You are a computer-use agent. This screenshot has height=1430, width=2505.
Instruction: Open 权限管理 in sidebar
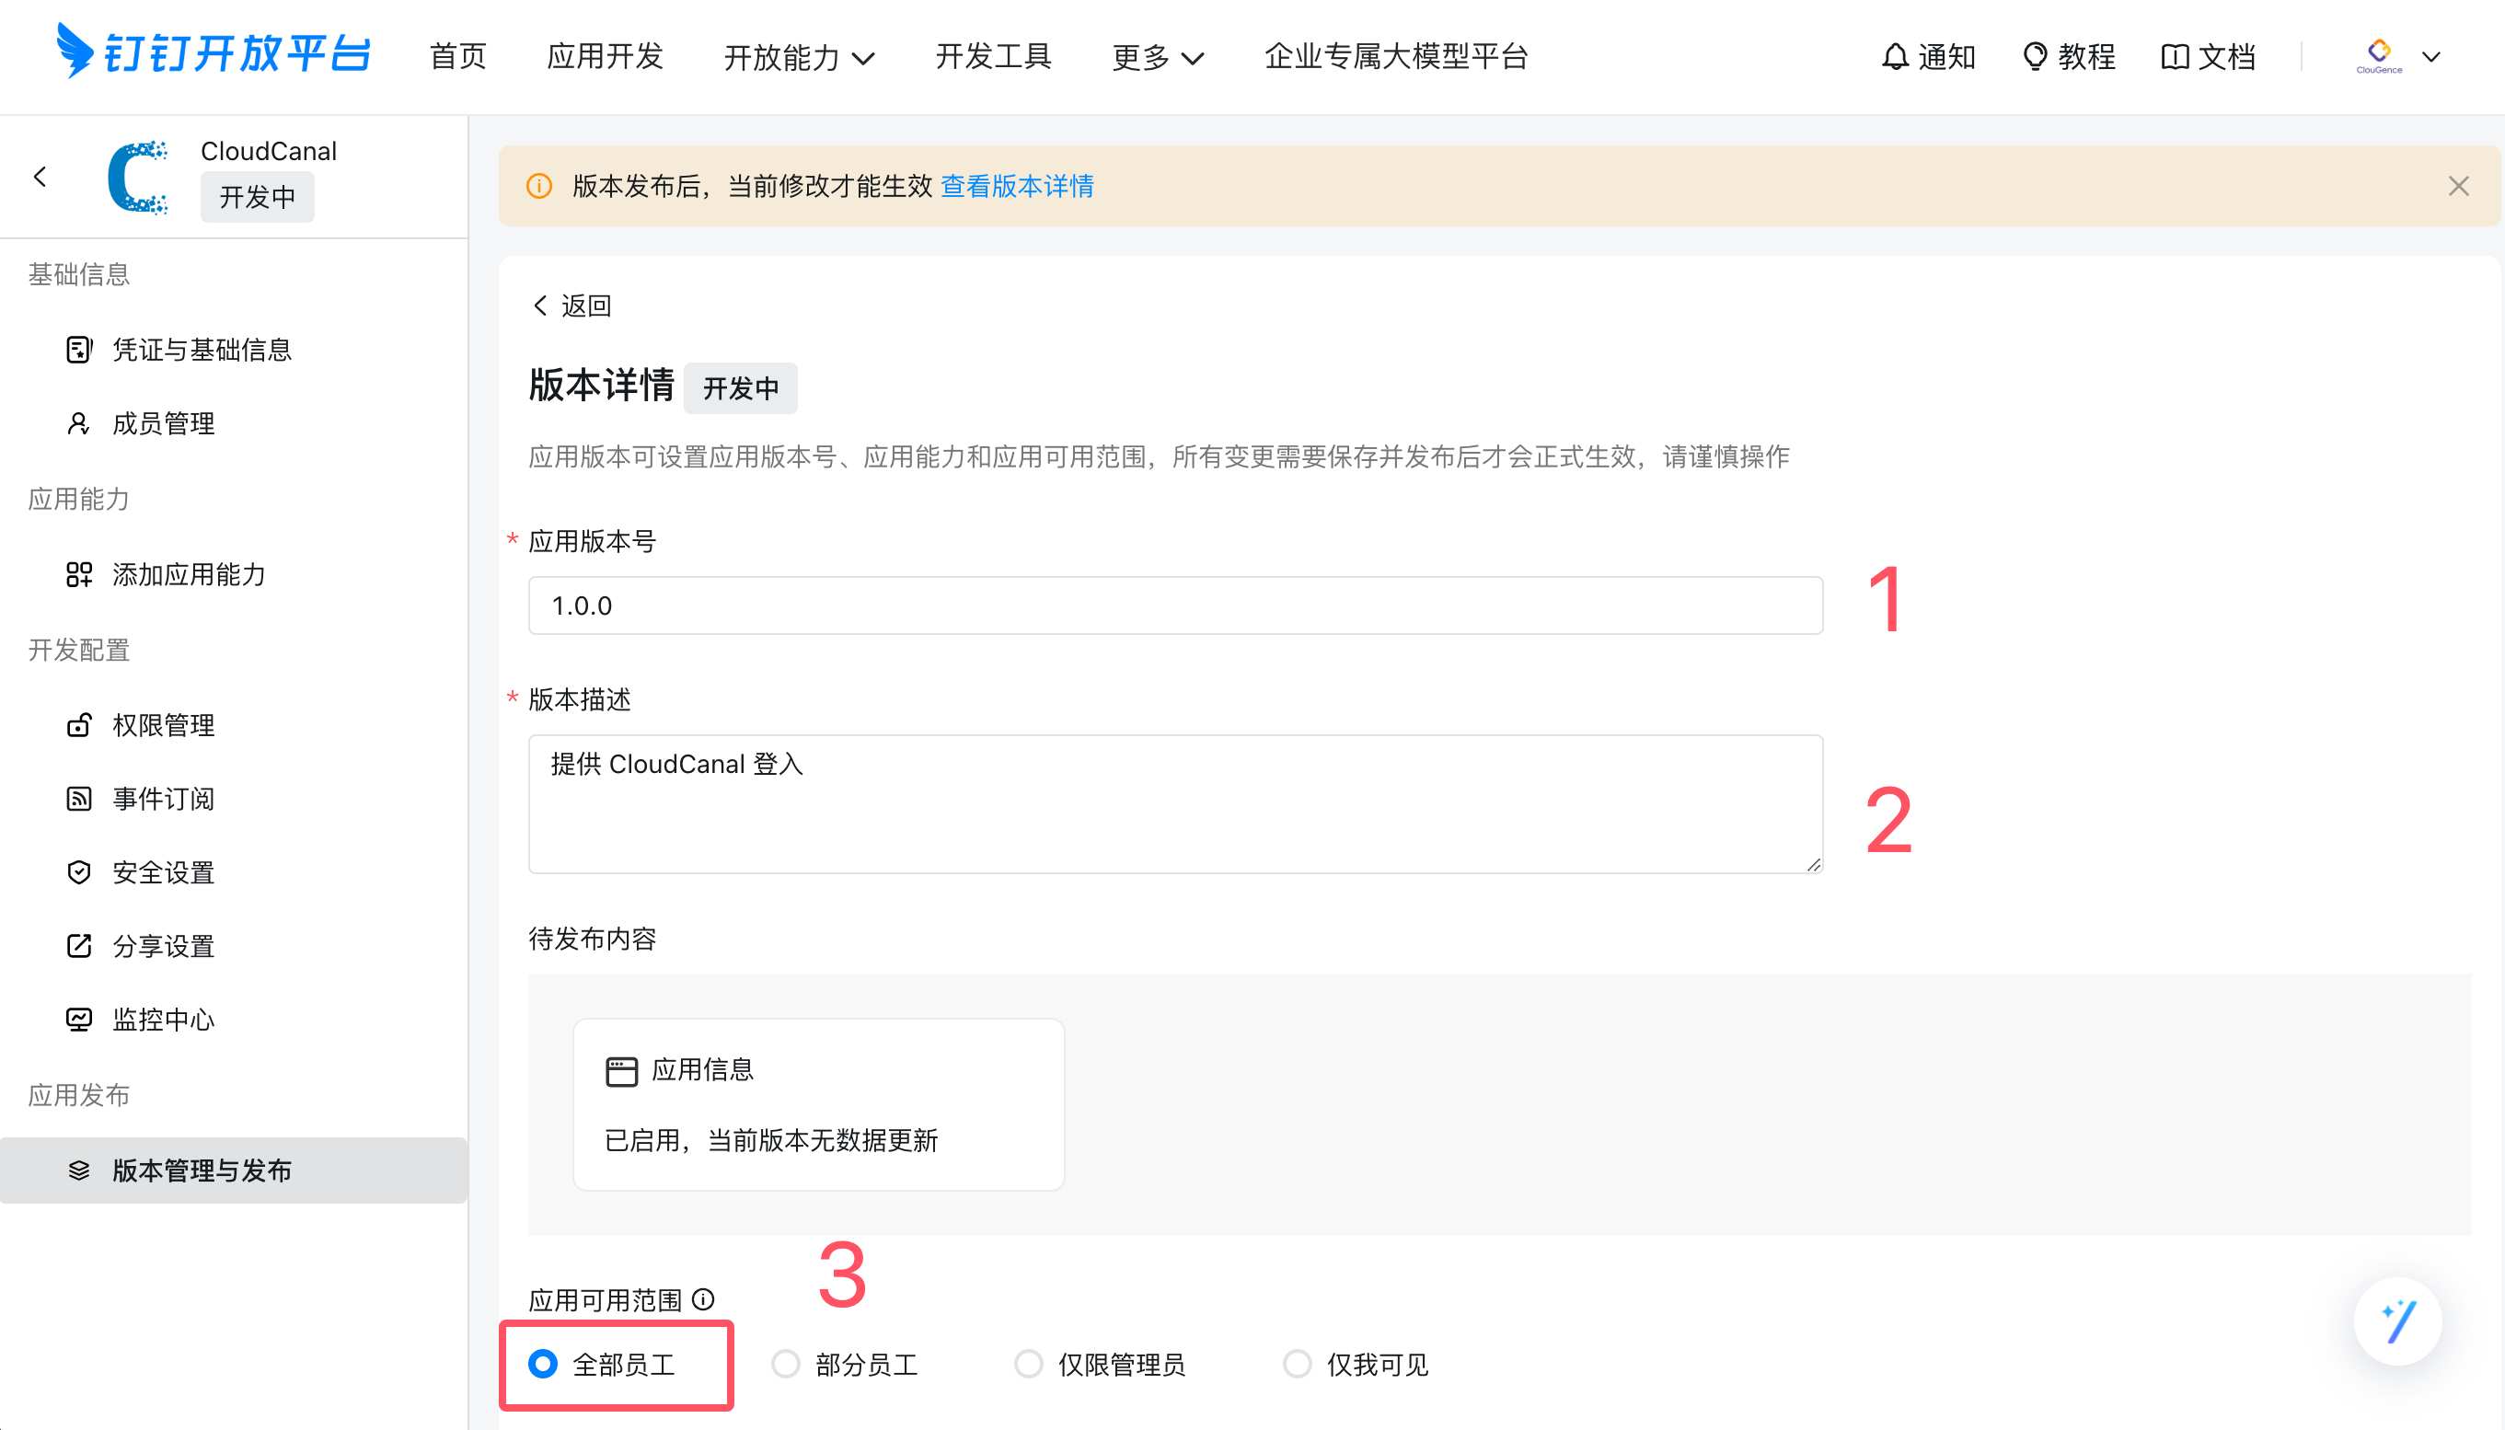click(163, 725)
